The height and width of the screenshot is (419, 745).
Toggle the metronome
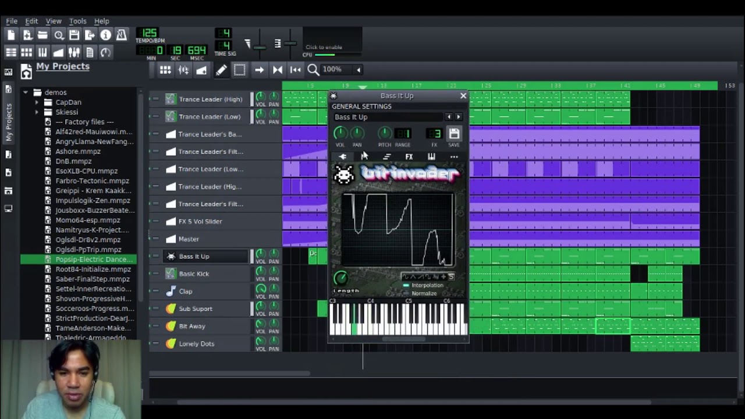[121, 35]
